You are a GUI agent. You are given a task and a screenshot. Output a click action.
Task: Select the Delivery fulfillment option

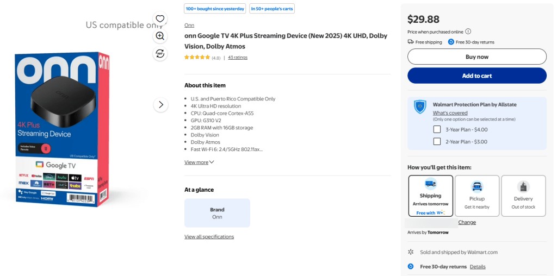click(x=523, y=196)
